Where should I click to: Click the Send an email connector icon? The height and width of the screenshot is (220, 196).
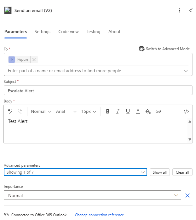tap(8, 10)
